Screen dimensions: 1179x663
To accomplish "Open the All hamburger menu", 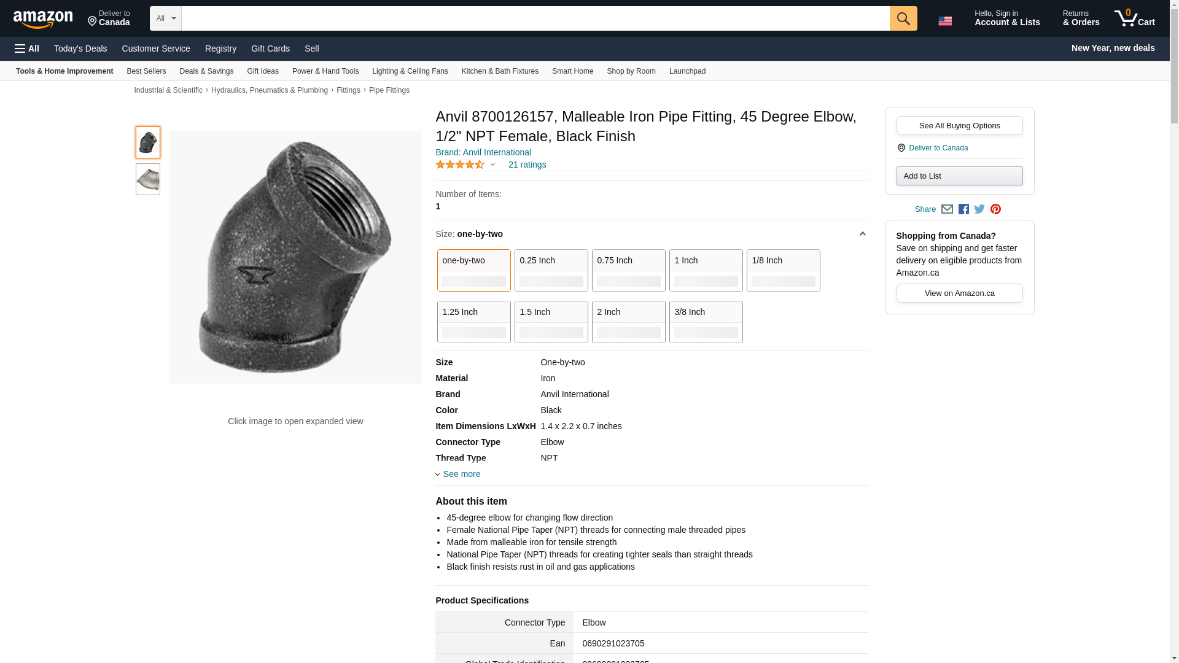I will coord(27,48).
